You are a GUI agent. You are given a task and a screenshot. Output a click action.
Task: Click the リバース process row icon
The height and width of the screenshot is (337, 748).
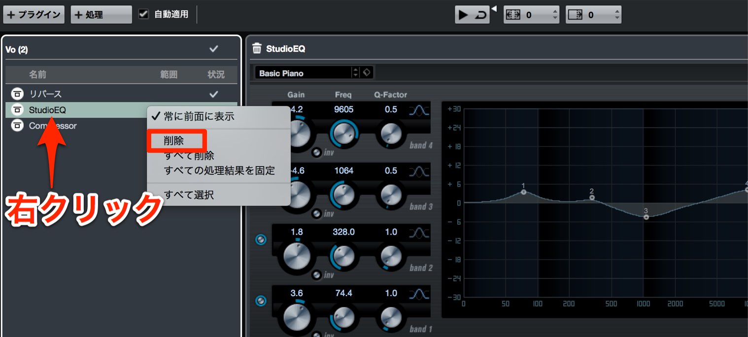(x=17, y=94)
